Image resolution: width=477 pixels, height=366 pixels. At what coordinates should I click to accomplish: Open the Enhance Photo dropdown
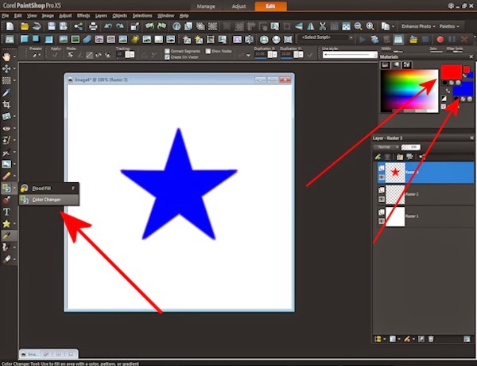pyautogui.click(x=418, y=26)
